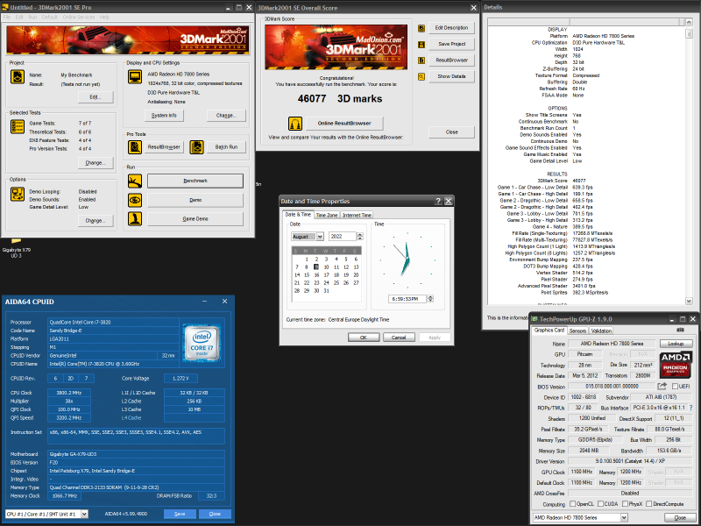Click the System Info button
The height and width of the screenshot is (526, 701).
click(x=164, y=116)
